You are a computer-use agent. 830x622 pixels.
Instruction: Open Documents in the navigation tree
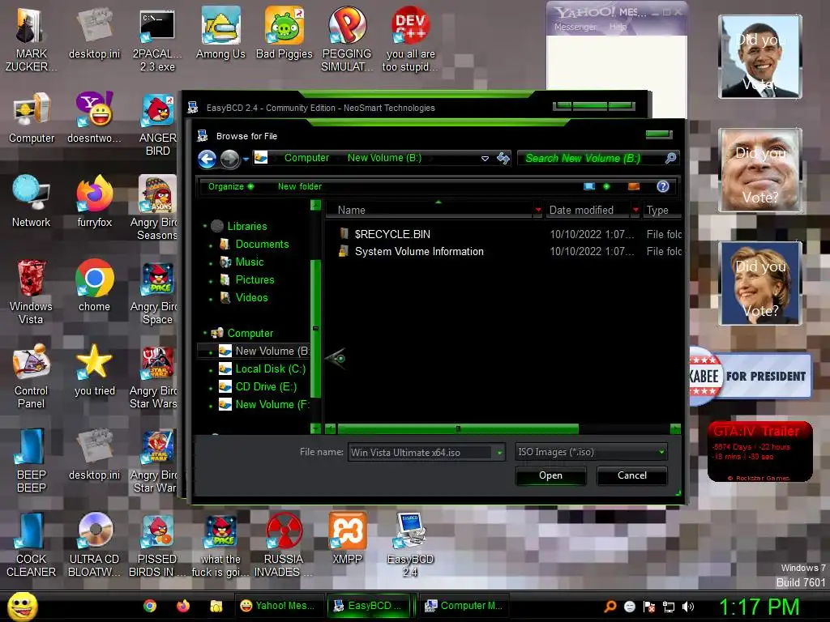pyautogui.click(x=262, y=244)
